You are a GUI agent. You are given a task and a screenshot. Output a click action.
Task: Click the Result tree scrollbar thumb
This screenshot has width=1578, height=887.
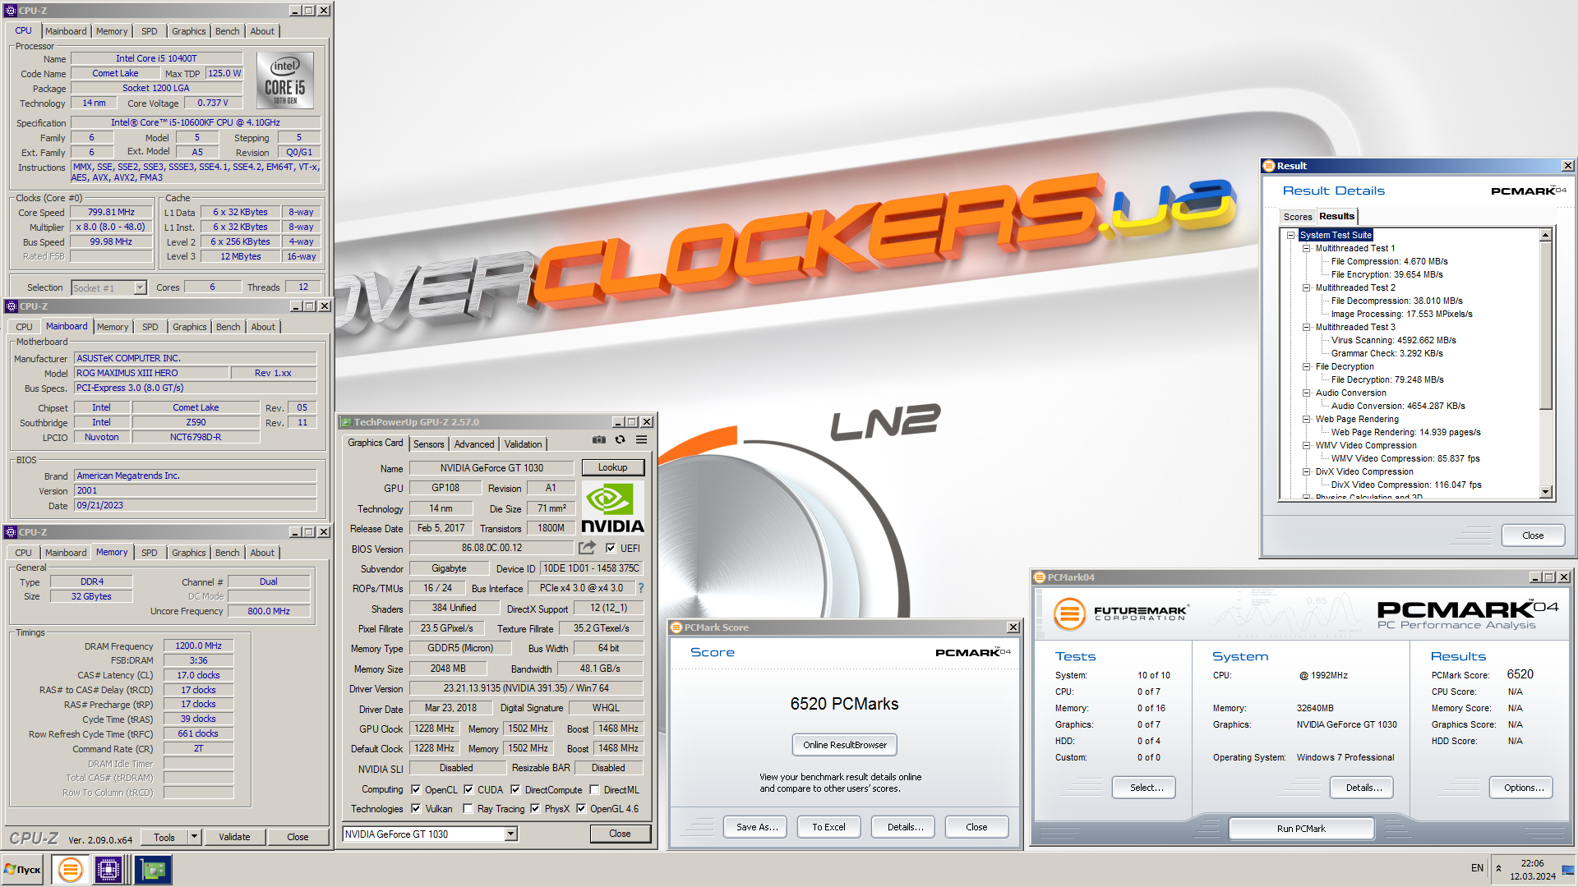(1546, 326)
